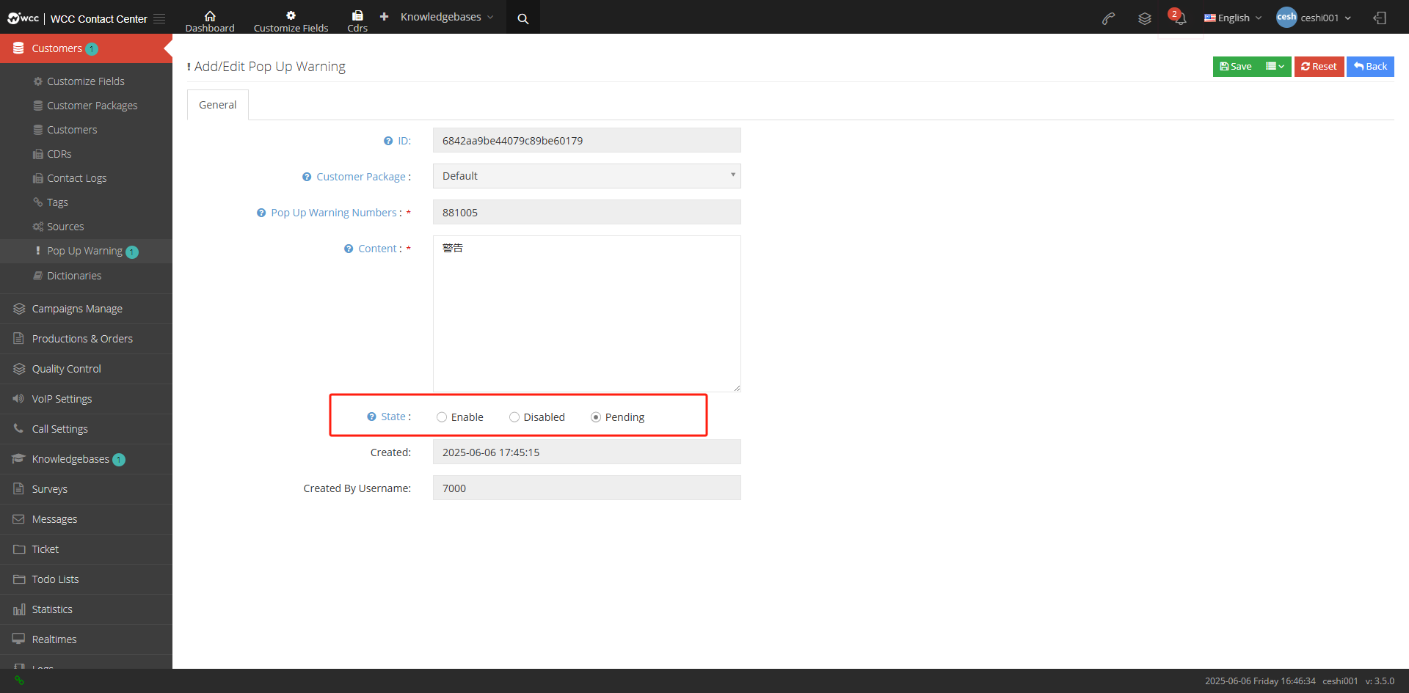
Task: Open the Save options dropdown arrow
Action: [x=1275, y=67]
